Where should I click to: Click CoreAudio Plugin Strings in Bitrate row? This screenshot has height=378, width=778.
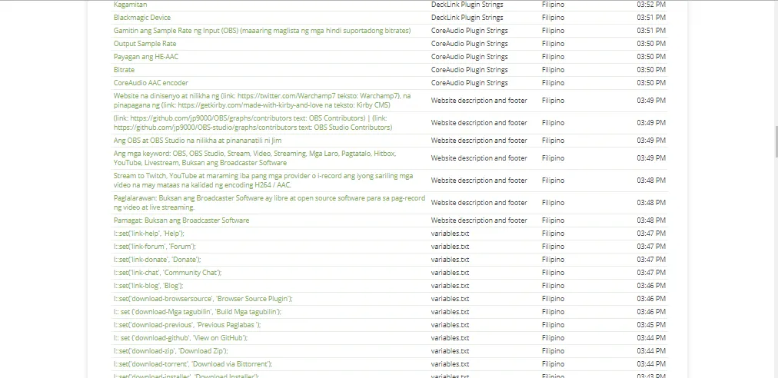pos(470,70)
